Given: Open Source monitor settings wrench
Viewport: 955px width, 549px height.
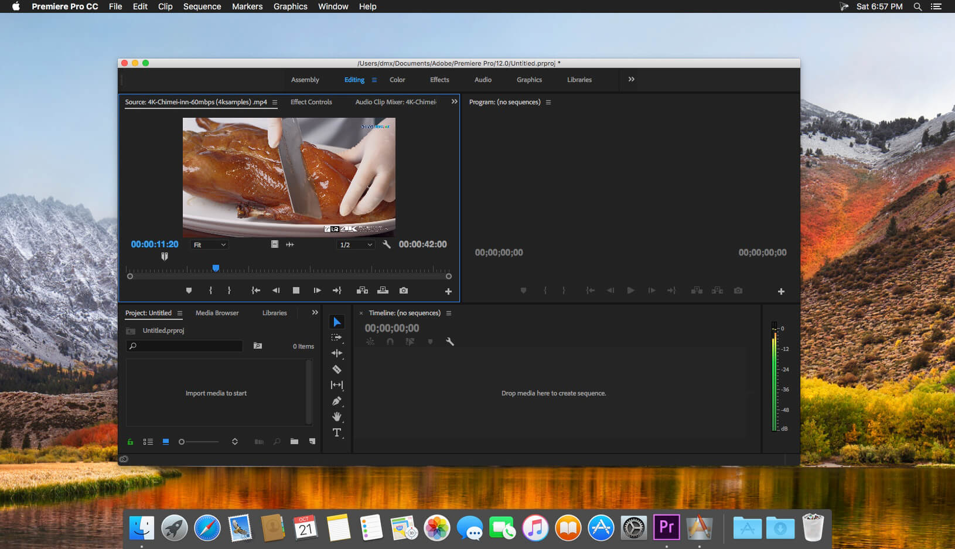Looking at the screenshot, I should (x=387, y=244).
